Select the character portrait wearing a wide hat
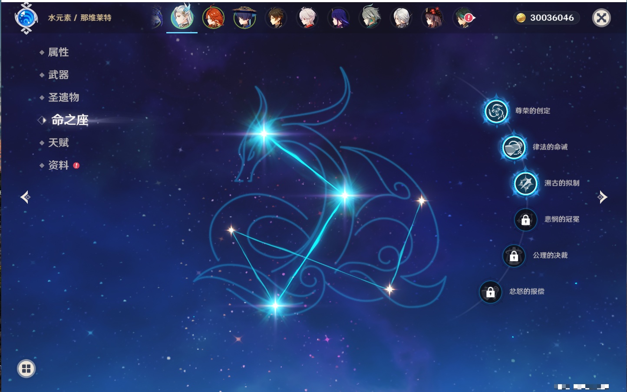The image size is (627, 392). (x=244, y=18)
